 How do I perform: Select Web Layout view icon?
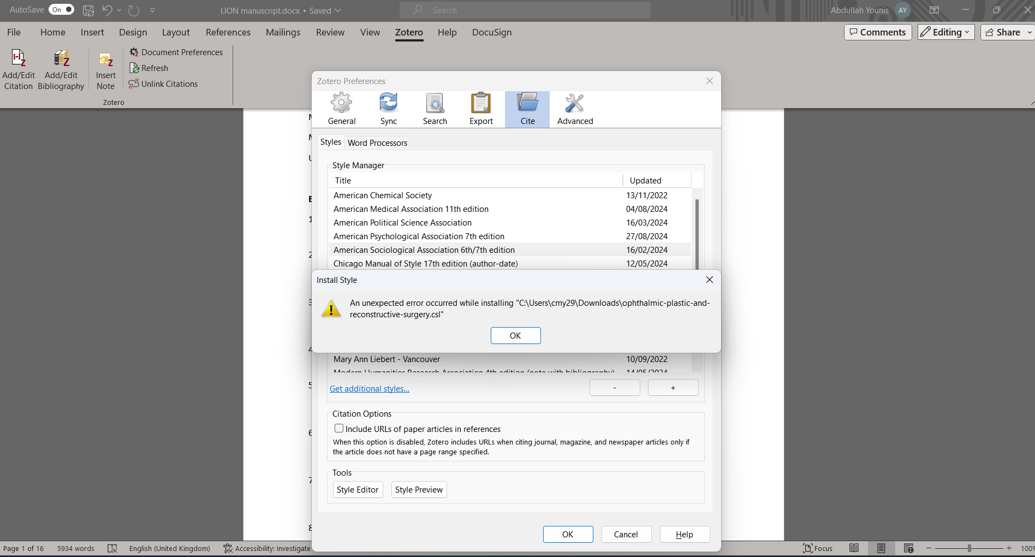pyautogui.click(x=908, y=548)
